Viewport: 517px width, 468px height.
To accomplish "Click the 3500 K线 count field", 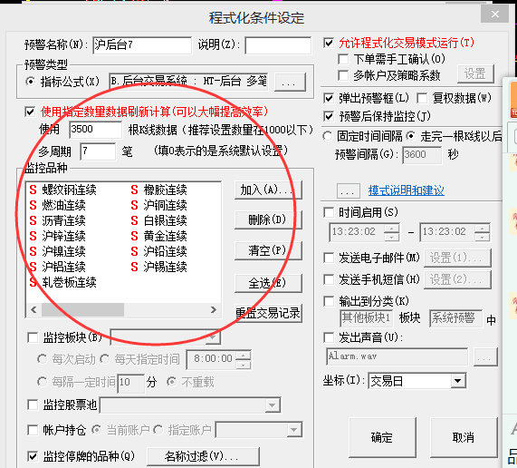I will click(x=96, y=130).
